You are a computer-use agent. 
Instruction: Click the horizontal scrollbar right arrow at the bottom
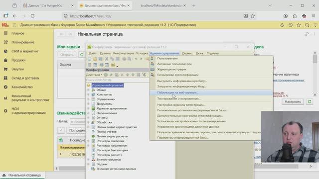(311, 167)
